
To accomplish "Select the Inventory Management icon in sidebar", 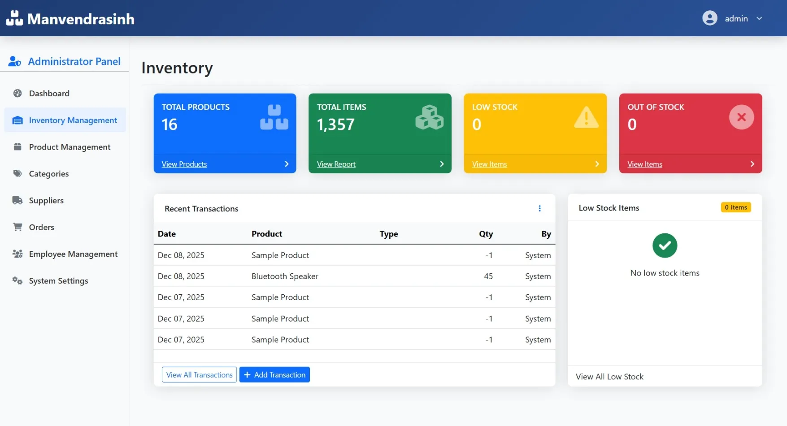I will pos(17,120).
